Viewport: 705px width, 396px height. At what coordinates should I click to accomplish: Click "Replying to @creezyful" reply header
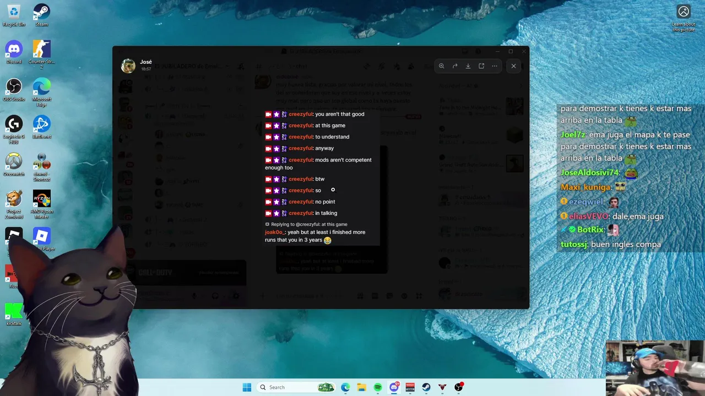coord(307,224)
